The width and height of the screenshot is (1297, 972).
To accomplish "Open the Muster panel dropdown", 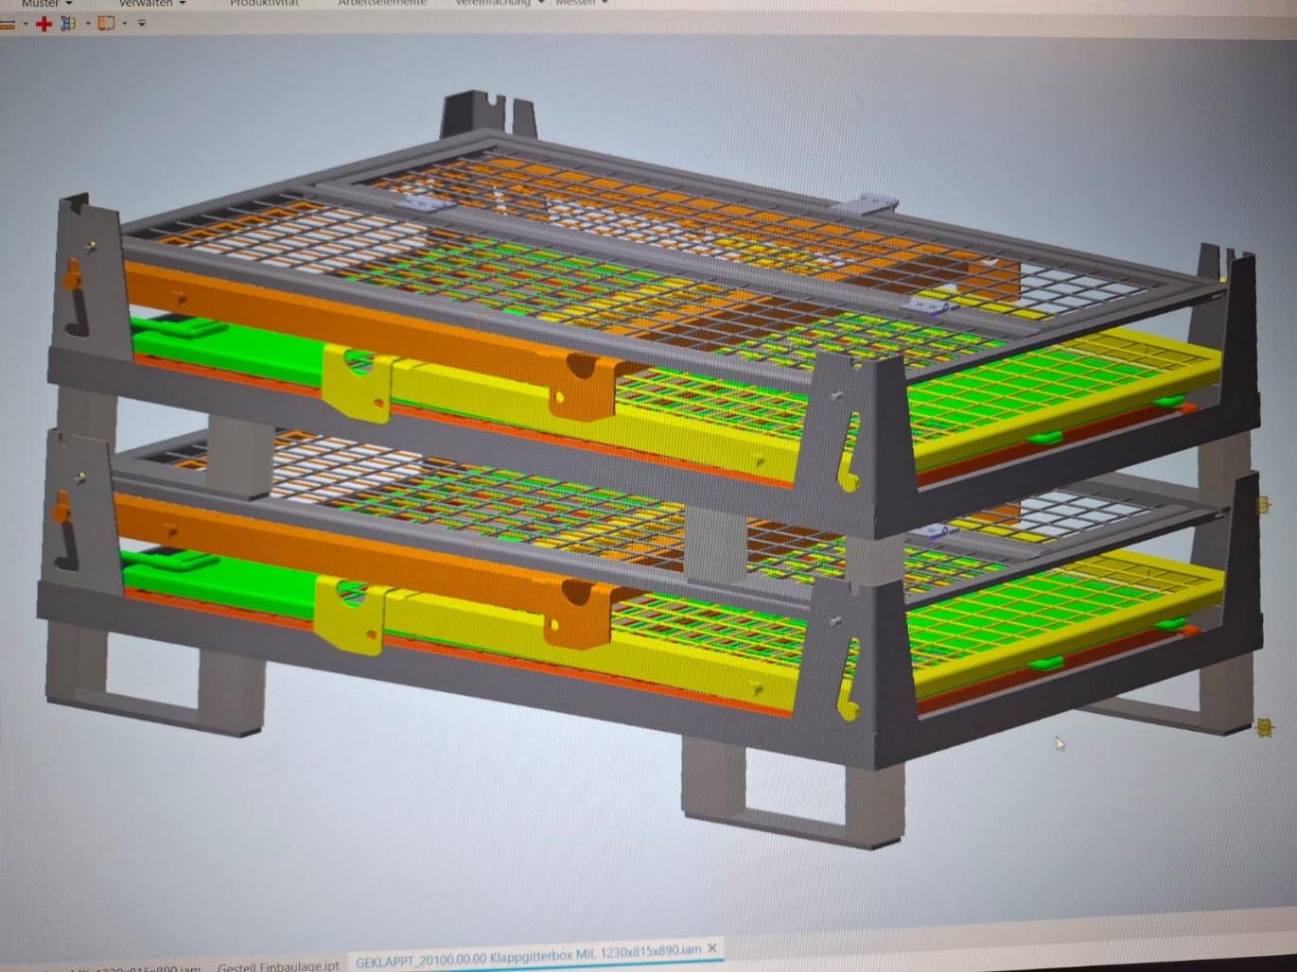I will (x=45, y=4).
